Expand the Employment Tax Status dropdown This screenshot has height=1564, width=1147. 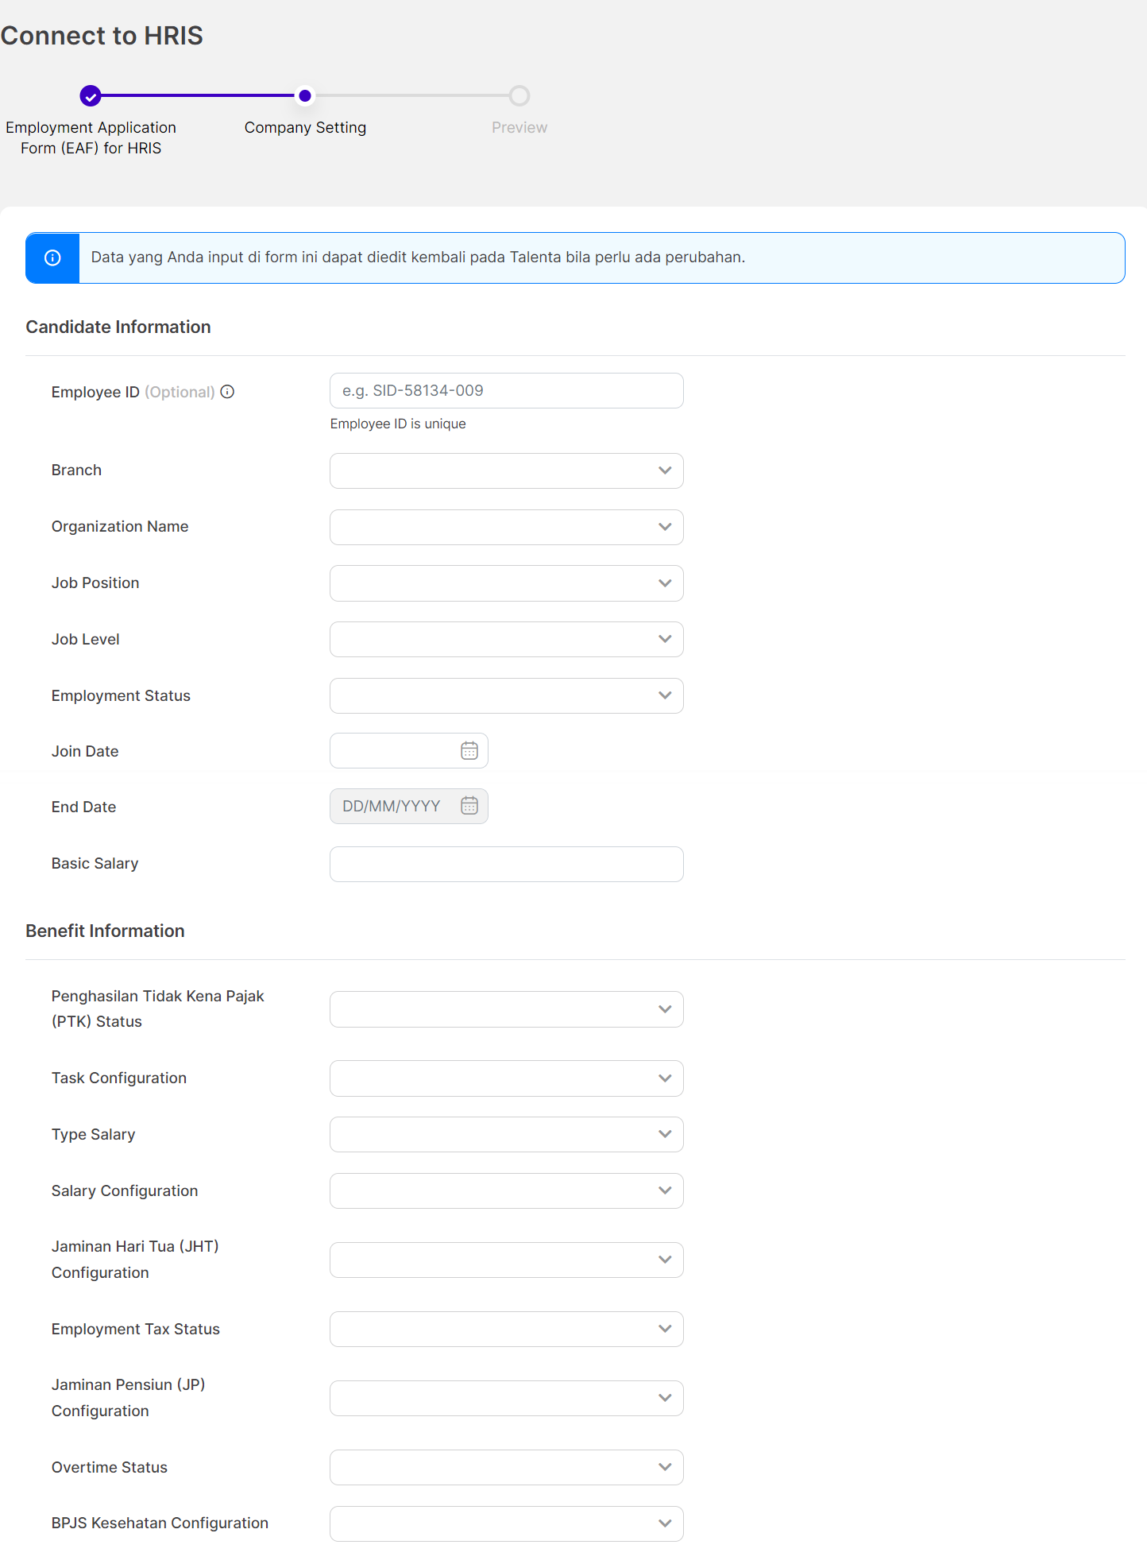tap(506, 1329)
